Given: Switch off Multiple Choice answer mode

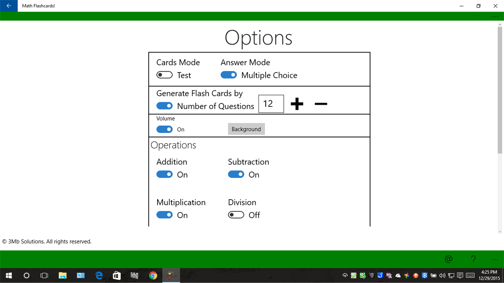Looking at the screenshot, I should coord(228,74).
